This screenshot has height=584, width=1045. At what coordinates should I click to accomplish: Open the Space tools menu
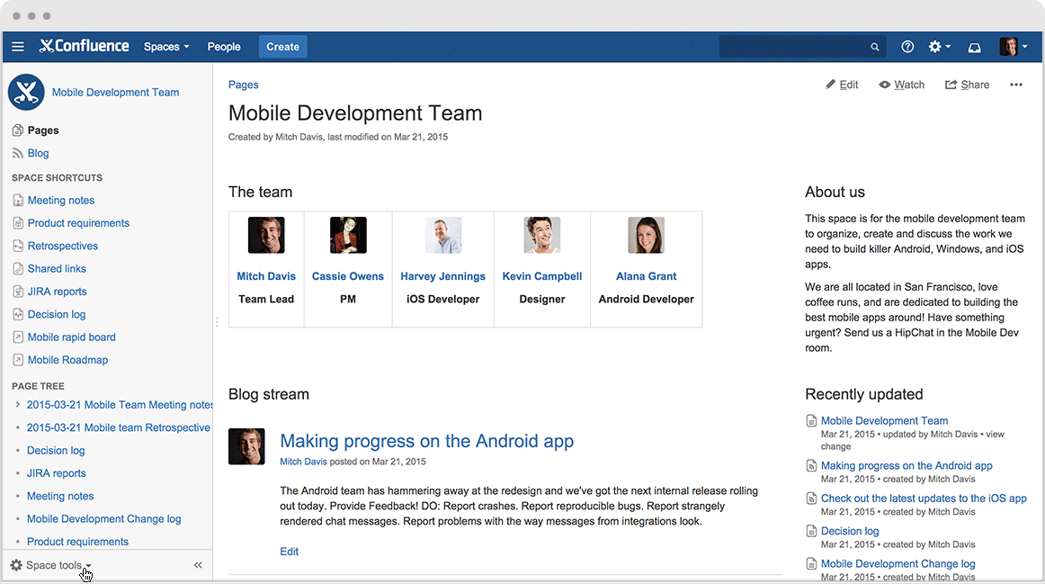click(49, 565)
